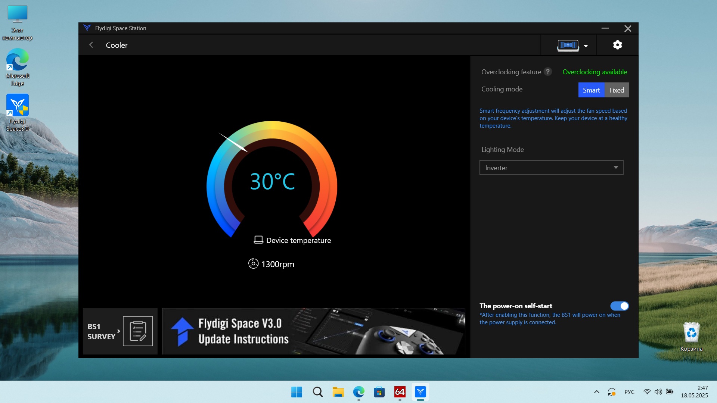Image resolution: width=717 pixels, height=403 pixels.
Task: Toggle the power-on self-start switch
Action: (619, 306)
